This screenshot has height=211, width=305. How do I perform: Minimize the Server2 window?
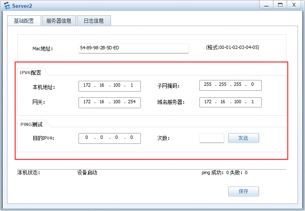pos(266,5)
